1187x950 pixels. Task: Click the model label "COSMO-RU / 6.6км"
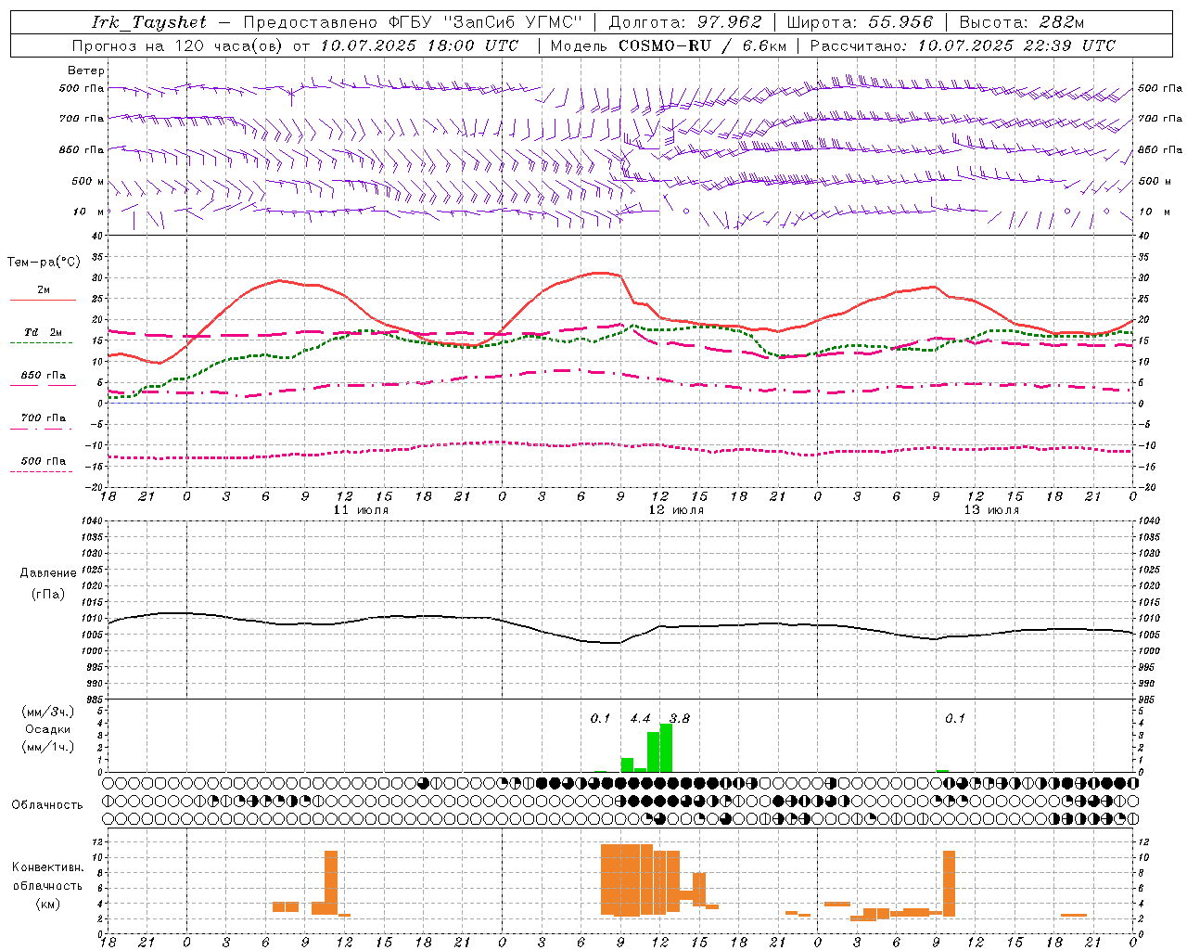(x=702, y=45)
